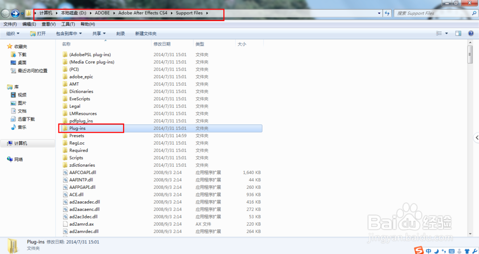
Task: Open Favorites star in navigation pane
Action: point(10,46)
